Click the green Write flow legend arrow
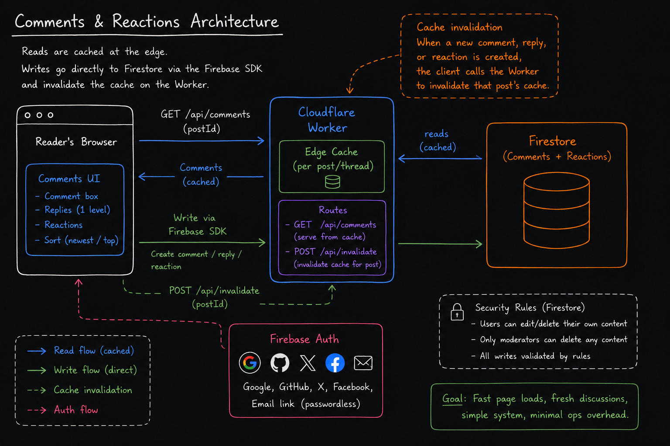The image size is (670, 446). coord(37,371)
